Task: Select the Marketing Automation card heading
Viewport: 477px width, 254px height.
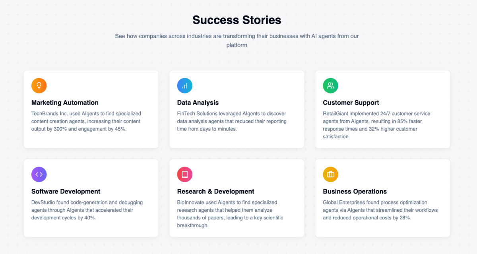Action: coord(65,103)
